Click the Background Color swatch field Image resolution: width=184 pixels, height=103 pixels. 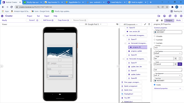coord(168,32)
